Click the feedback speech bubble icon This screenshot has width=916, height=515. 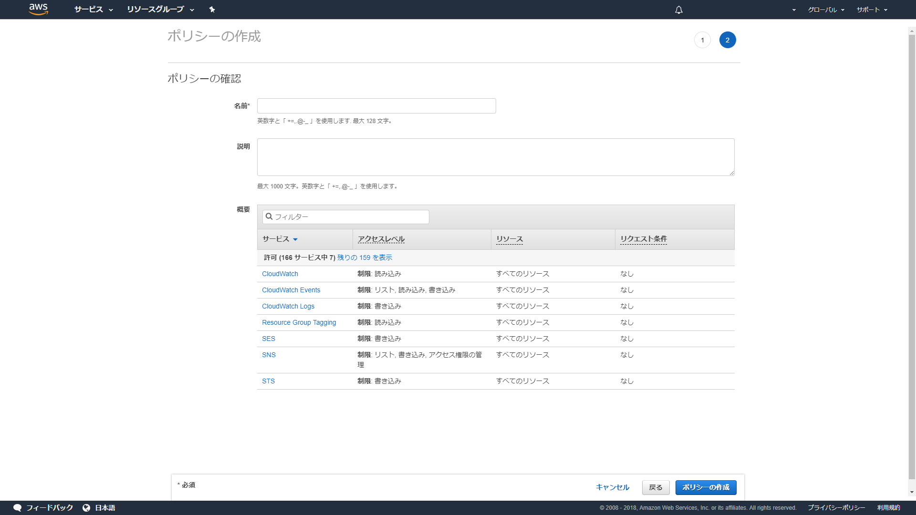point(18,508)
